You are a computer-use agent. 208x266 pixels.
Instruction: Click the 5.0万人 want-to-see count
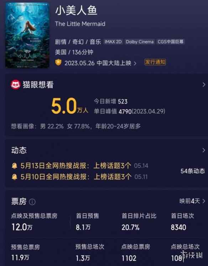pos(70,106)
